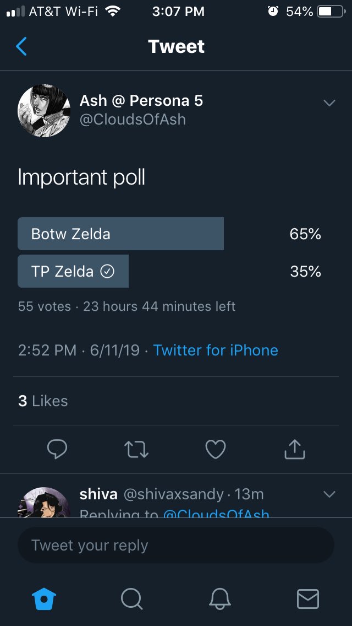View the 3 Likes list
Image resolution: width=352 pixels, height=626 pixels.
pyautogui.click(x=43, y=401)
